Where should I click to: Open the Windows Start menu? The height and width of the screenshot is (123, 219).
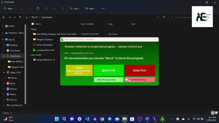click(57, 119)
